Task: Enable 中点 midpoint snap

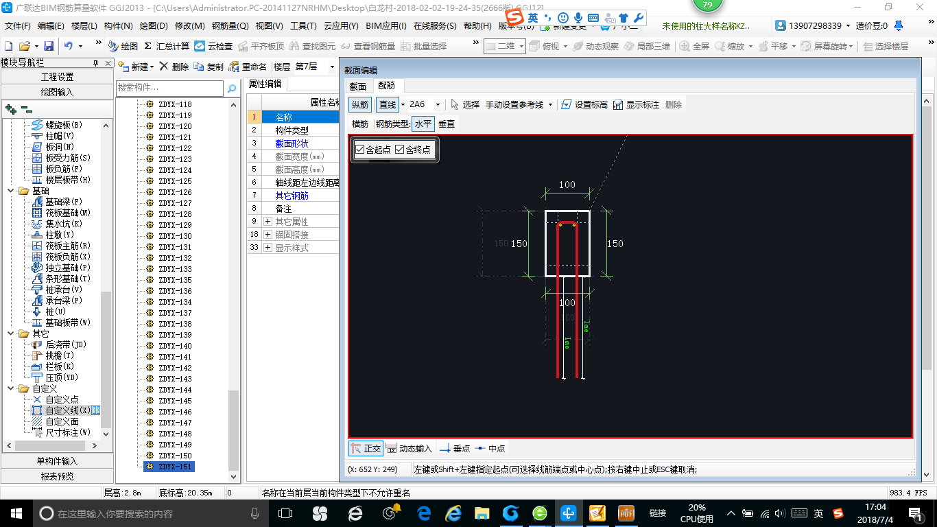Action: pos(490,448)
